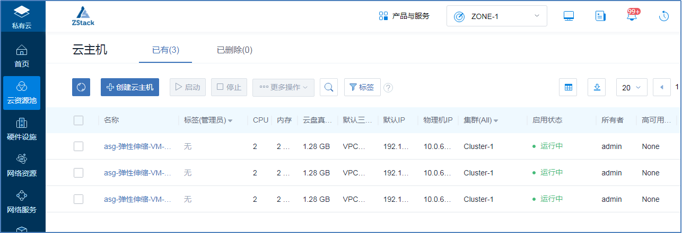Click the column settings table icon

click(x=568, y=87)
